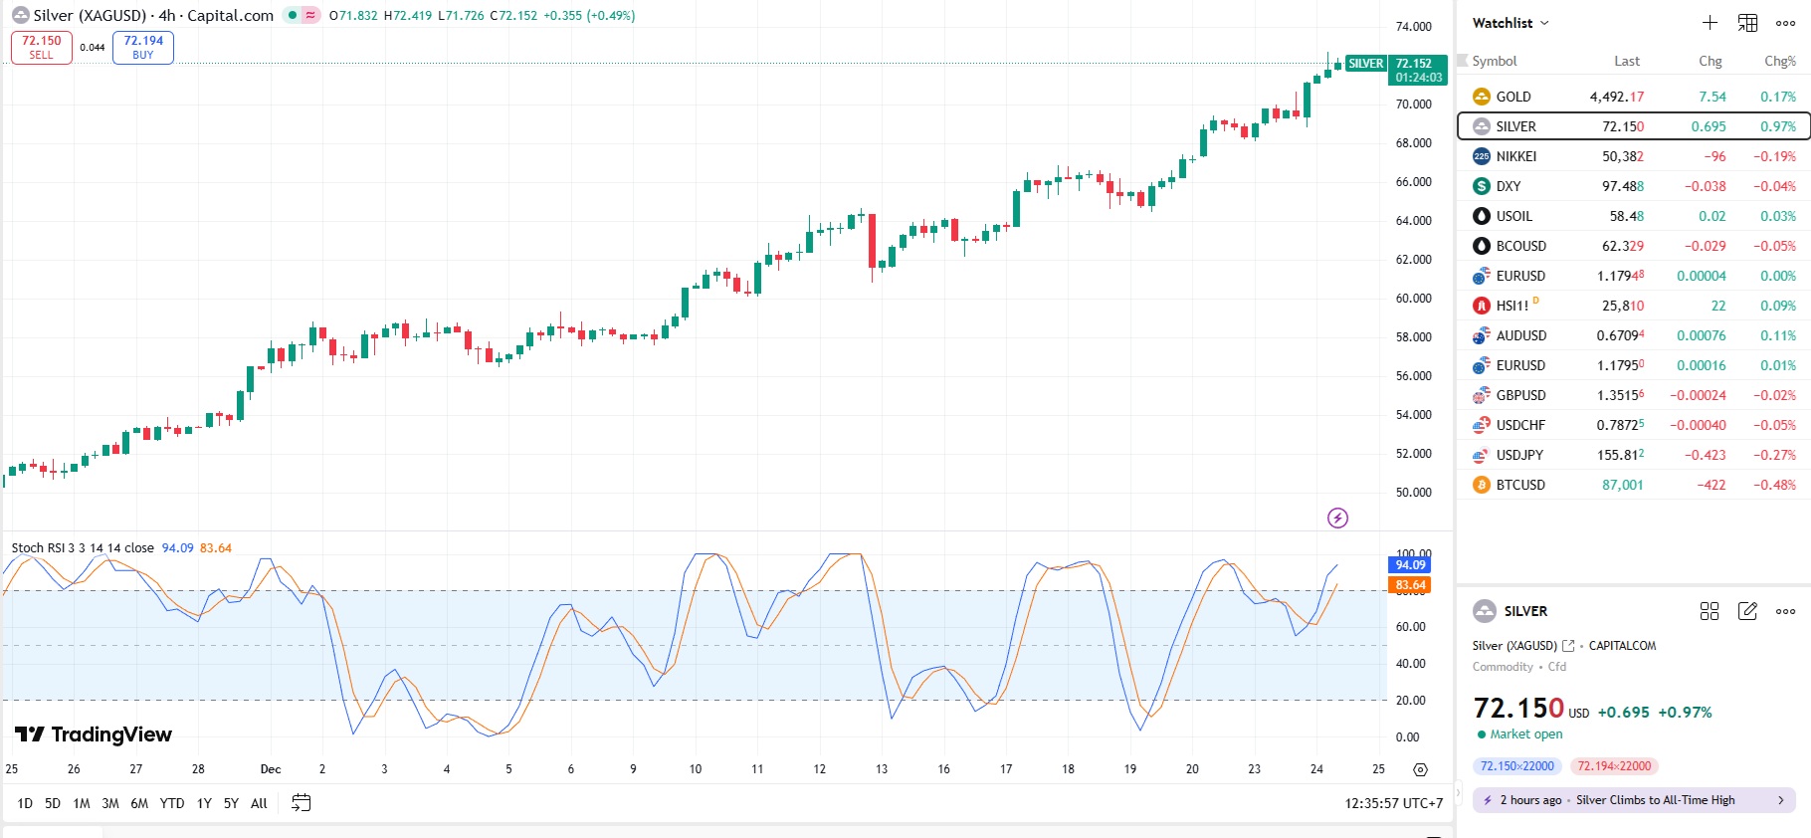1811x838 pixels.
Task: Click the edit note icon beside SILVER
Action: click(x=1747, y=611)
